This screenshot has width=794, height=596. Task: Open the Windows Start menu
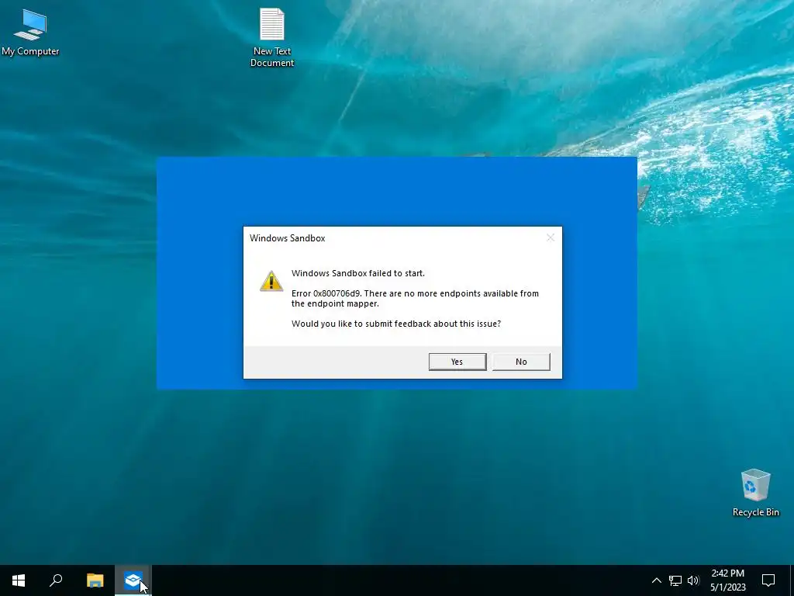[x=19, y=580]
